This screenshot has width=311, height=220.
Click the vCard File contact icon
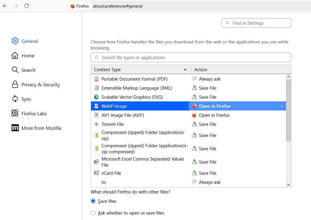tap(96, 173)
